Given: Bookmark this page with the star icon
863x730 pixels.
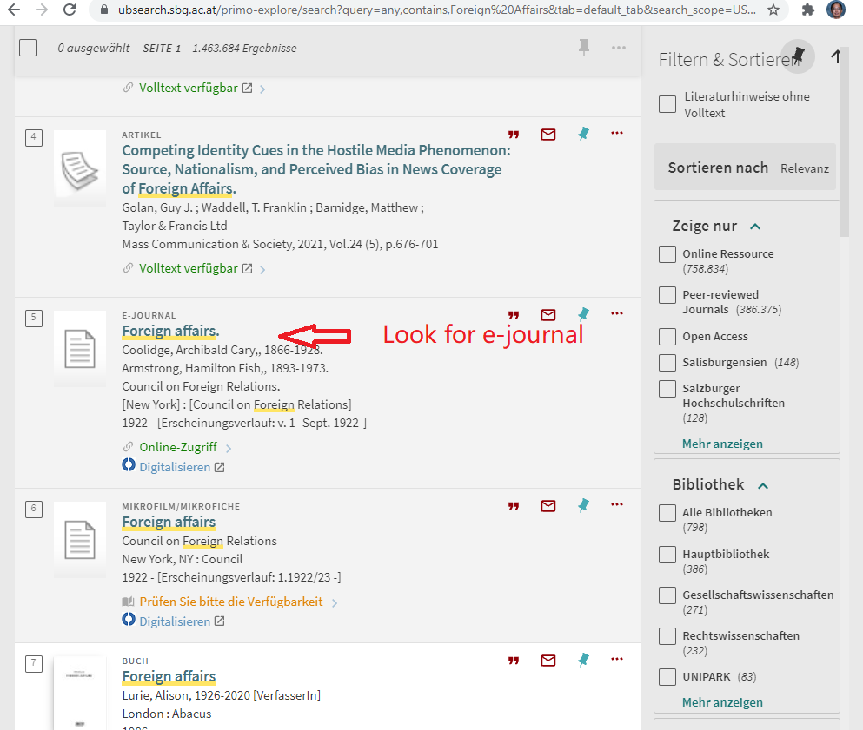Looking at the screenshot, I should [x=773, y=10].
